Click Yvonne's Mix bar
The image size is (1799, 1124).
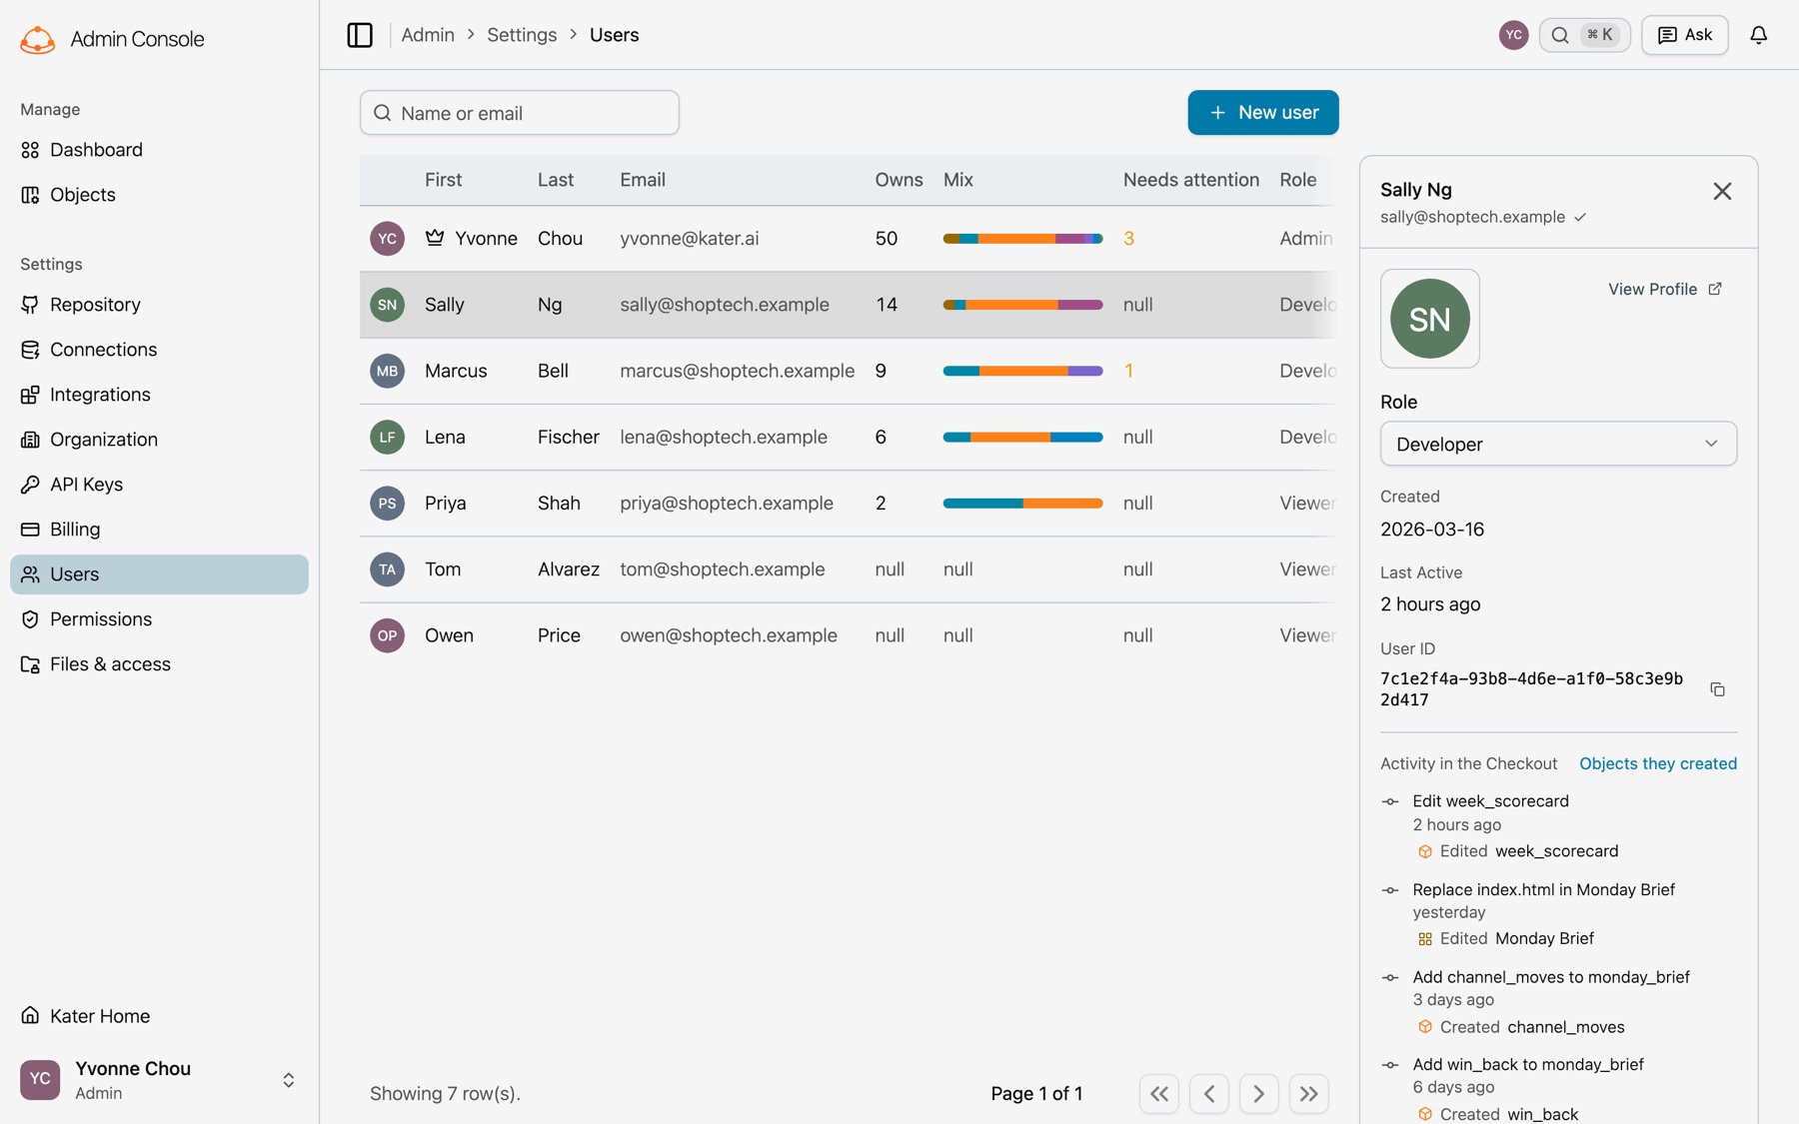[1022, 239]
